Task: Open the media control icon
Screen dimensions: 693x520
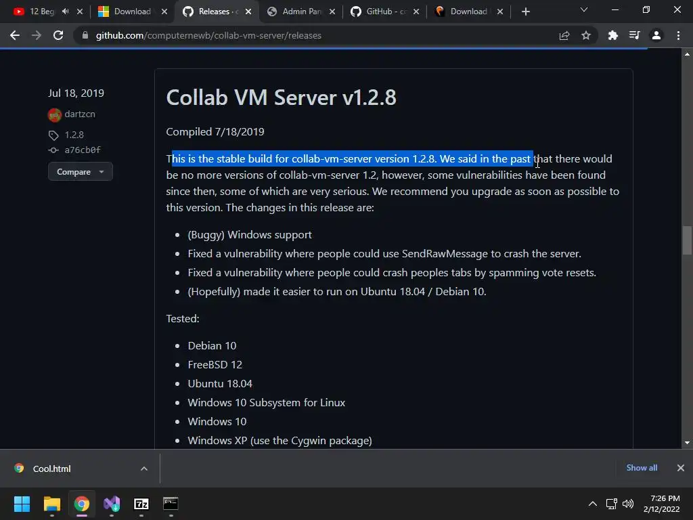Action: tap(634, 35)
